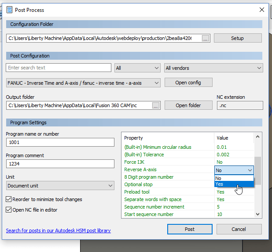Click the Separate words Yes value
The height and width of the screenshot is (252, 272).
coord(221,199)
